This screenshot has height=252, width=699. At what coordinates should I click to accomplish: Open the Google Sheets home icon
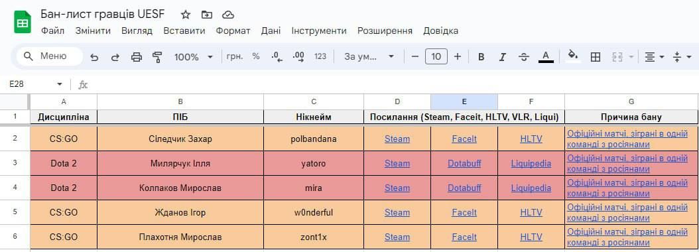(x=23, y=23)
